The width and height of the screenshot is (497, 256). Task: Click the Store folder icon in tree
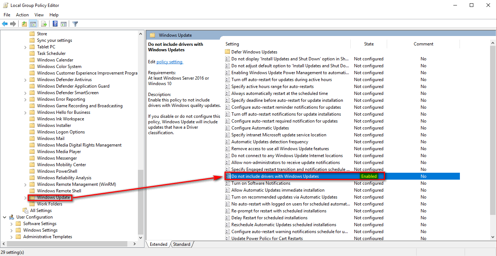pyautogui.click(x=32, y=34)
